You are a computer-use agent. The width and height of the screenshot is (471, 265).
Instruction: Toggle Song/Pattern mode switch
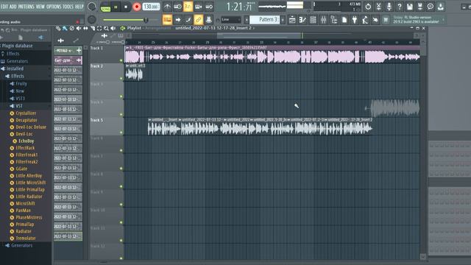click(x=105, y=7)
